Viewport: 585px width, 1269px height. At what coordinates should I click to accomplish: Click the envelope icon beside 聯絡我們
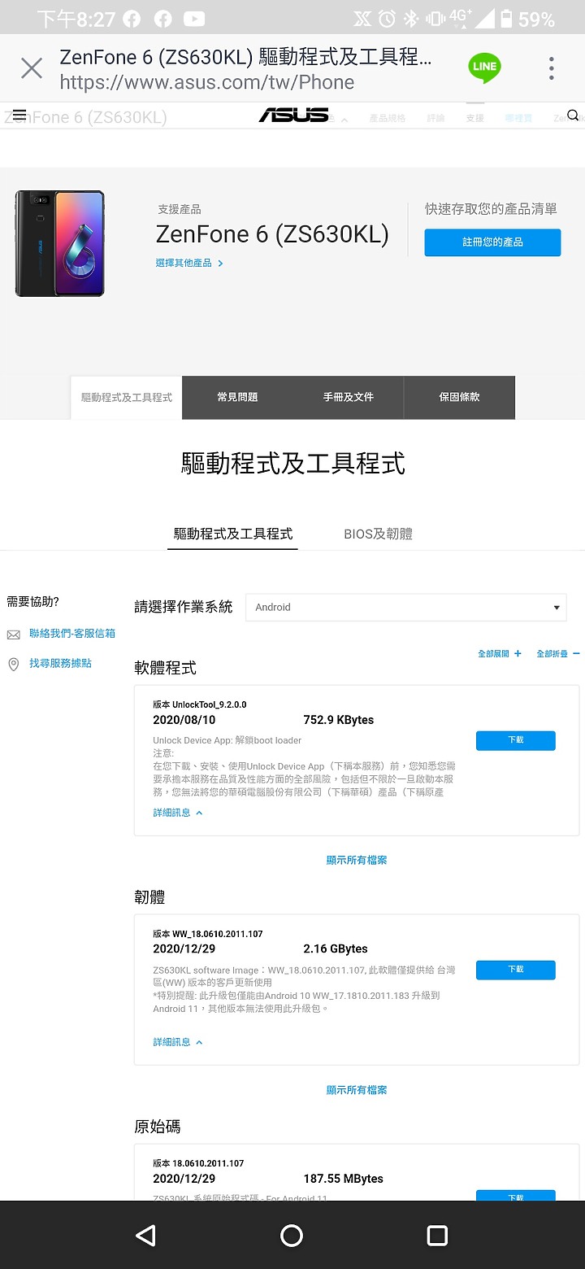[14, 634]
